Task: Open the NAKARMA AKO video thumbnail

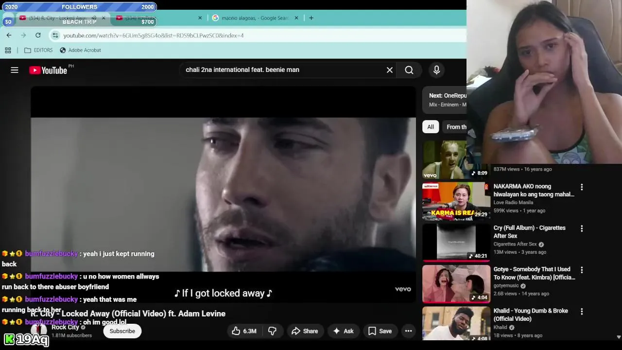Action: click(456, 201)
